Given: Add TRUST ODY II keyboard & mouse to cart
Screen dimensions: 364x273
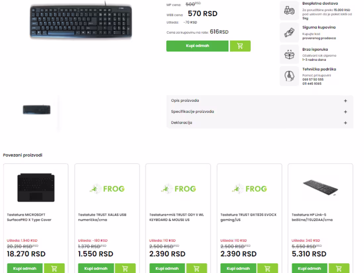Looking at the screenshot, I should click(197, 268).
